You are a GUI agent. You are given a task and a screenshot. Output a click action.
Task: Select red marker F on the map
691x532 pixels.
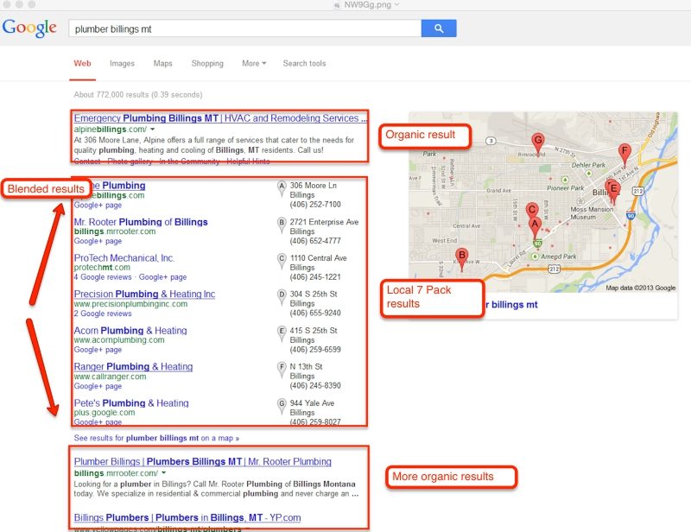(x=624, y=155)
